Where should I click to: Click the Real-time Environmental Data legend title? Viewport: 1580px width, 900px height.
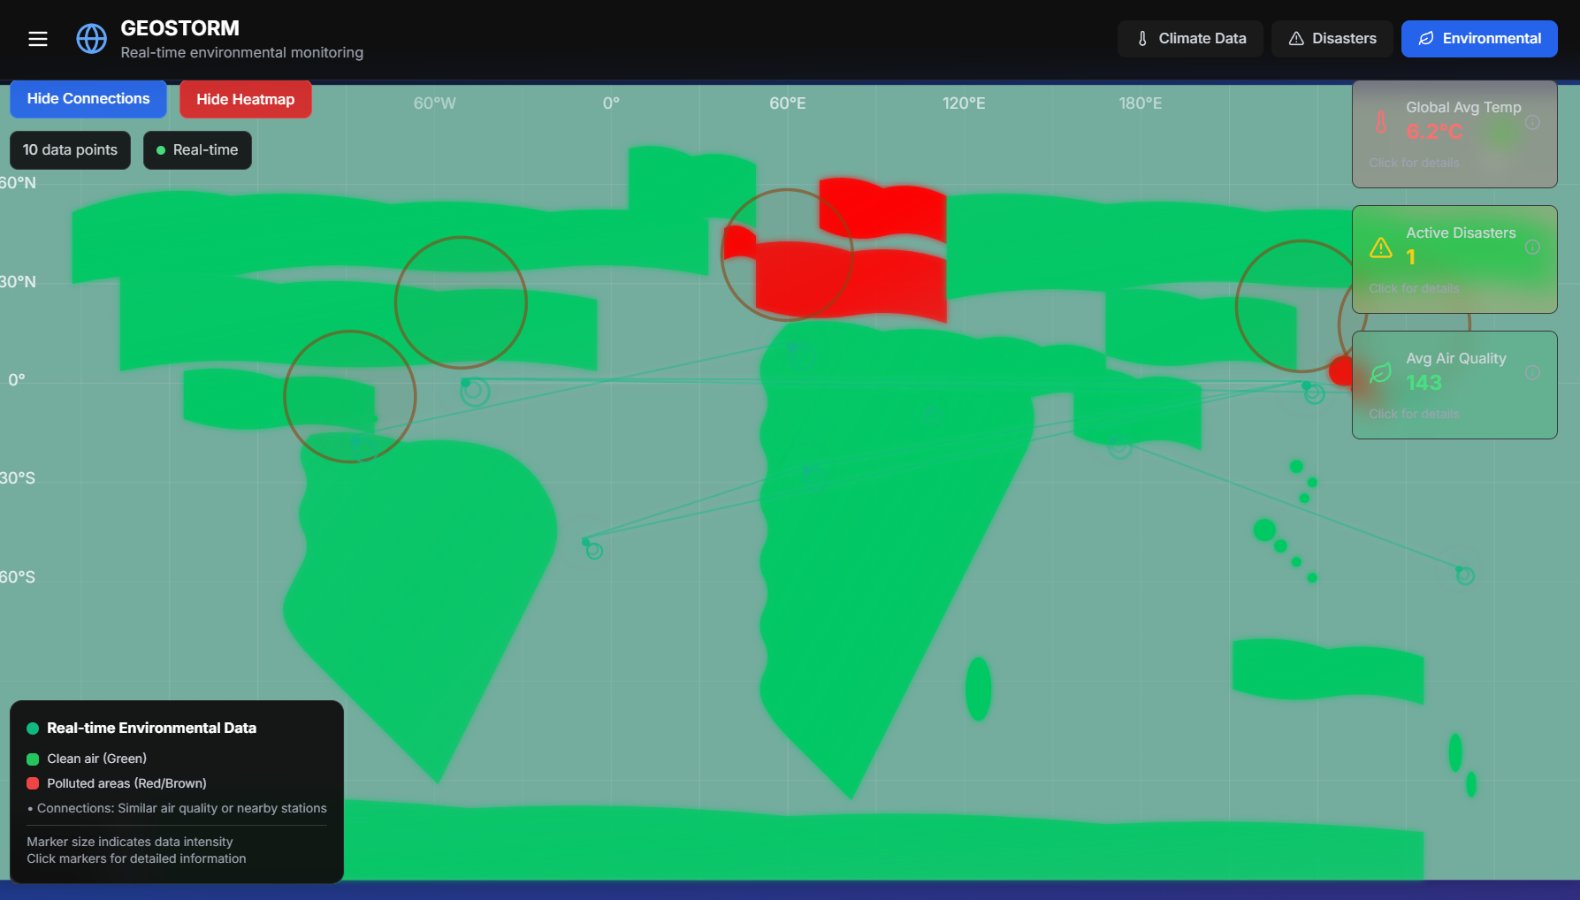[x=151, y=728]
